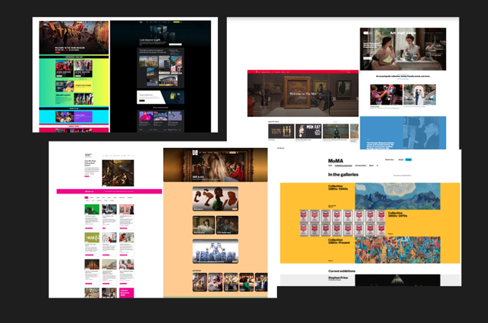Open the STAR neon sign image card
The image size is (488, 323).
click(x=83, y=99)
